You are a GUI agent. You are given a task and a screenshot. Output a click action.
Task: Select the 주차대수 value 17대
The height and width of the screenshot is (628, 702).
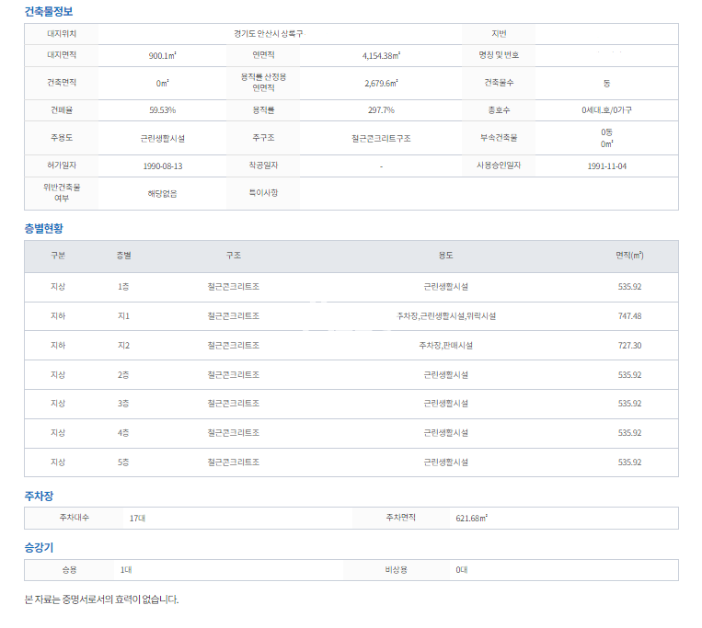coord(137,519)
